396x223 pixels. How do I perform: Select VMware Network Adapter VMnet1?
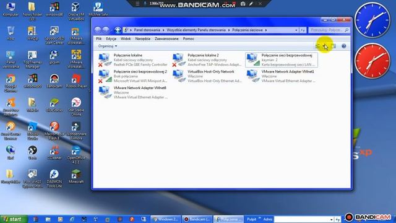(282, 76)
